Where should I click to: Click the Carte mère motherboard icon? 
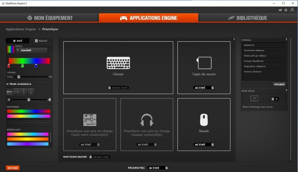pos(90,120)
